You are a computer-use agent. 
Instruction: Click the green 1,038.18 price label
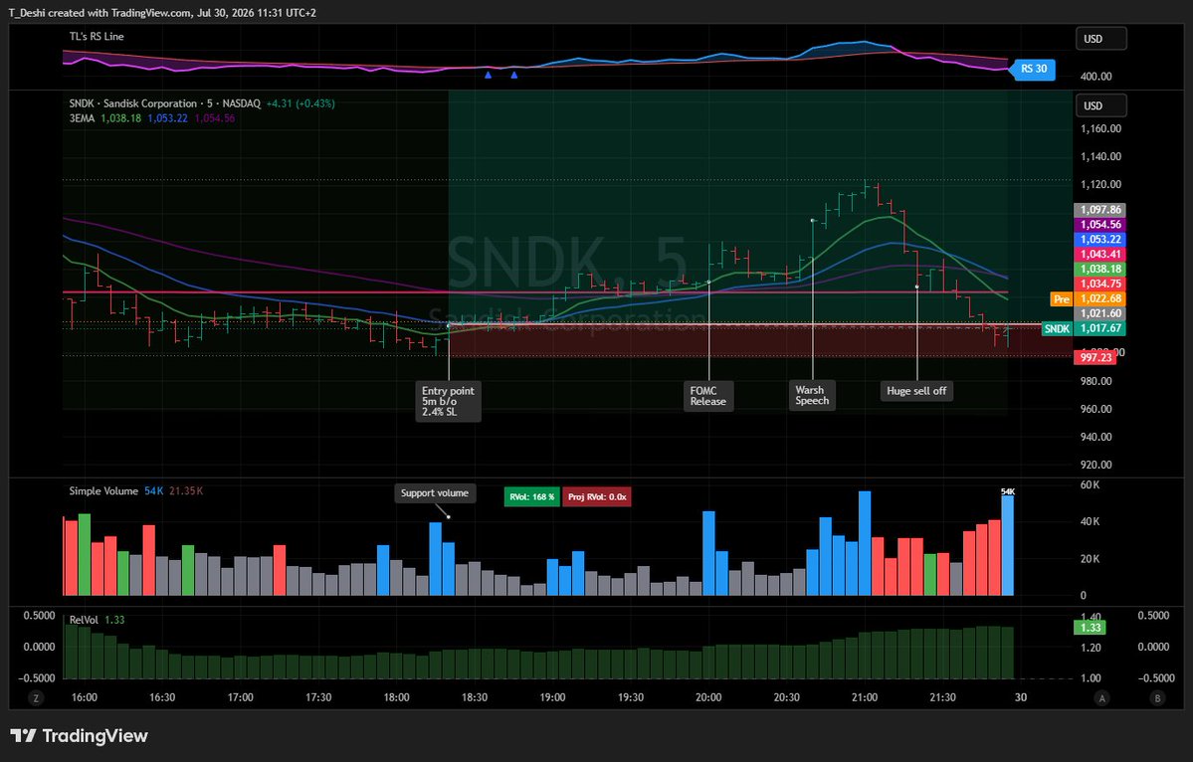pyautogui.click(x=1100, y=269)
